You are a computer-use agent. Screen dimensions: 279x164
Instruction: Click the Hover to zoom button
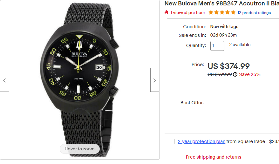pyautogui.click(x=79, y=149)
